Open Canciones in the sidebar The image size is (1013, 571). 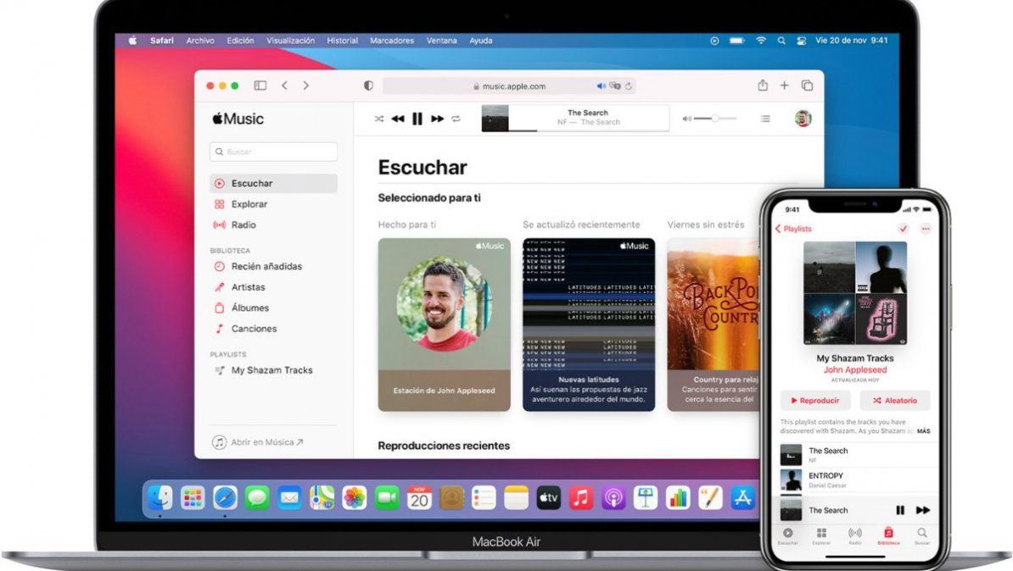[x=255, y=329]
